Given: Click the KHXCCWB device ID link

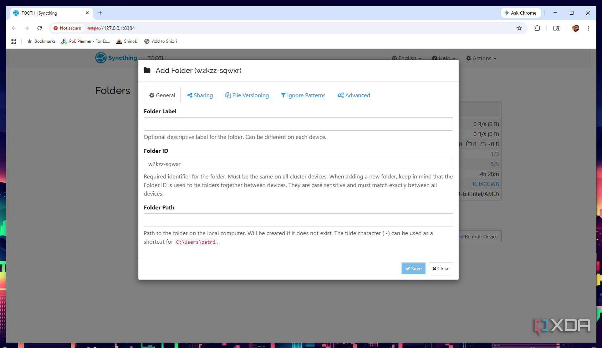Looking at the screenshot, I should tap(486, 184).
